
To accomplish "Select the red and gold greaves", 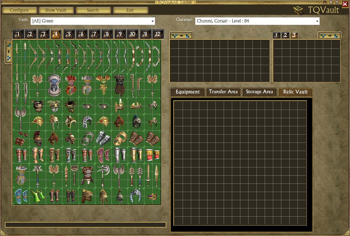I will tap(152, 155).
